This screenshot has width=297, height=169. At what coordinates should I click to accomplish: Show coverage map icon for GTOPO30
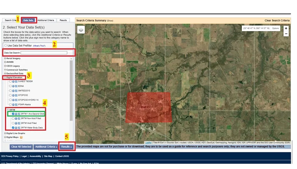[x=16, y=95]
